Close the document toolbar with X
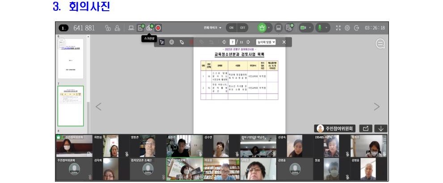The image size is (443, 183). pos(284,42)
